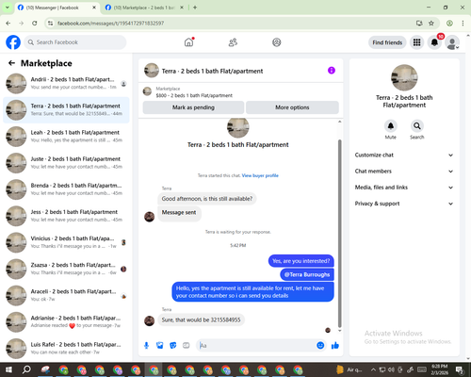The width and height of the screenshot is (471, 377).
Task: Open the Windows Start menu
Action: click(8, 369)
